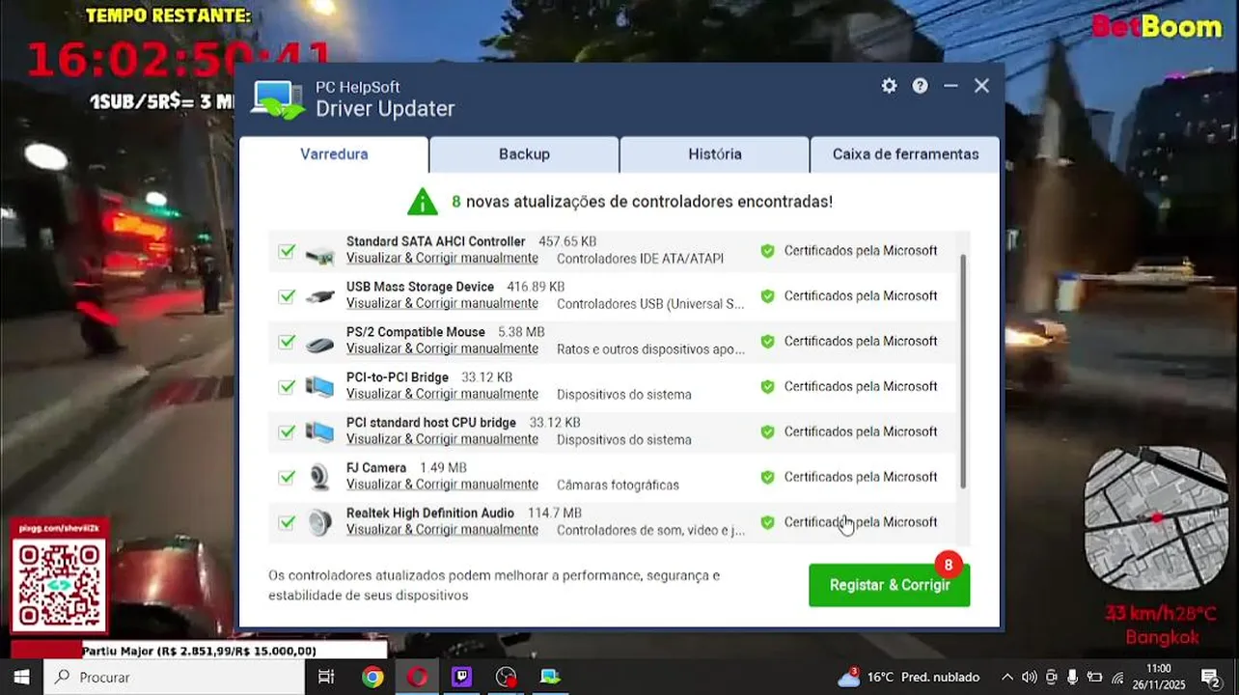Click the Realtek High Definition Audio speaker icon

point(319,523)
